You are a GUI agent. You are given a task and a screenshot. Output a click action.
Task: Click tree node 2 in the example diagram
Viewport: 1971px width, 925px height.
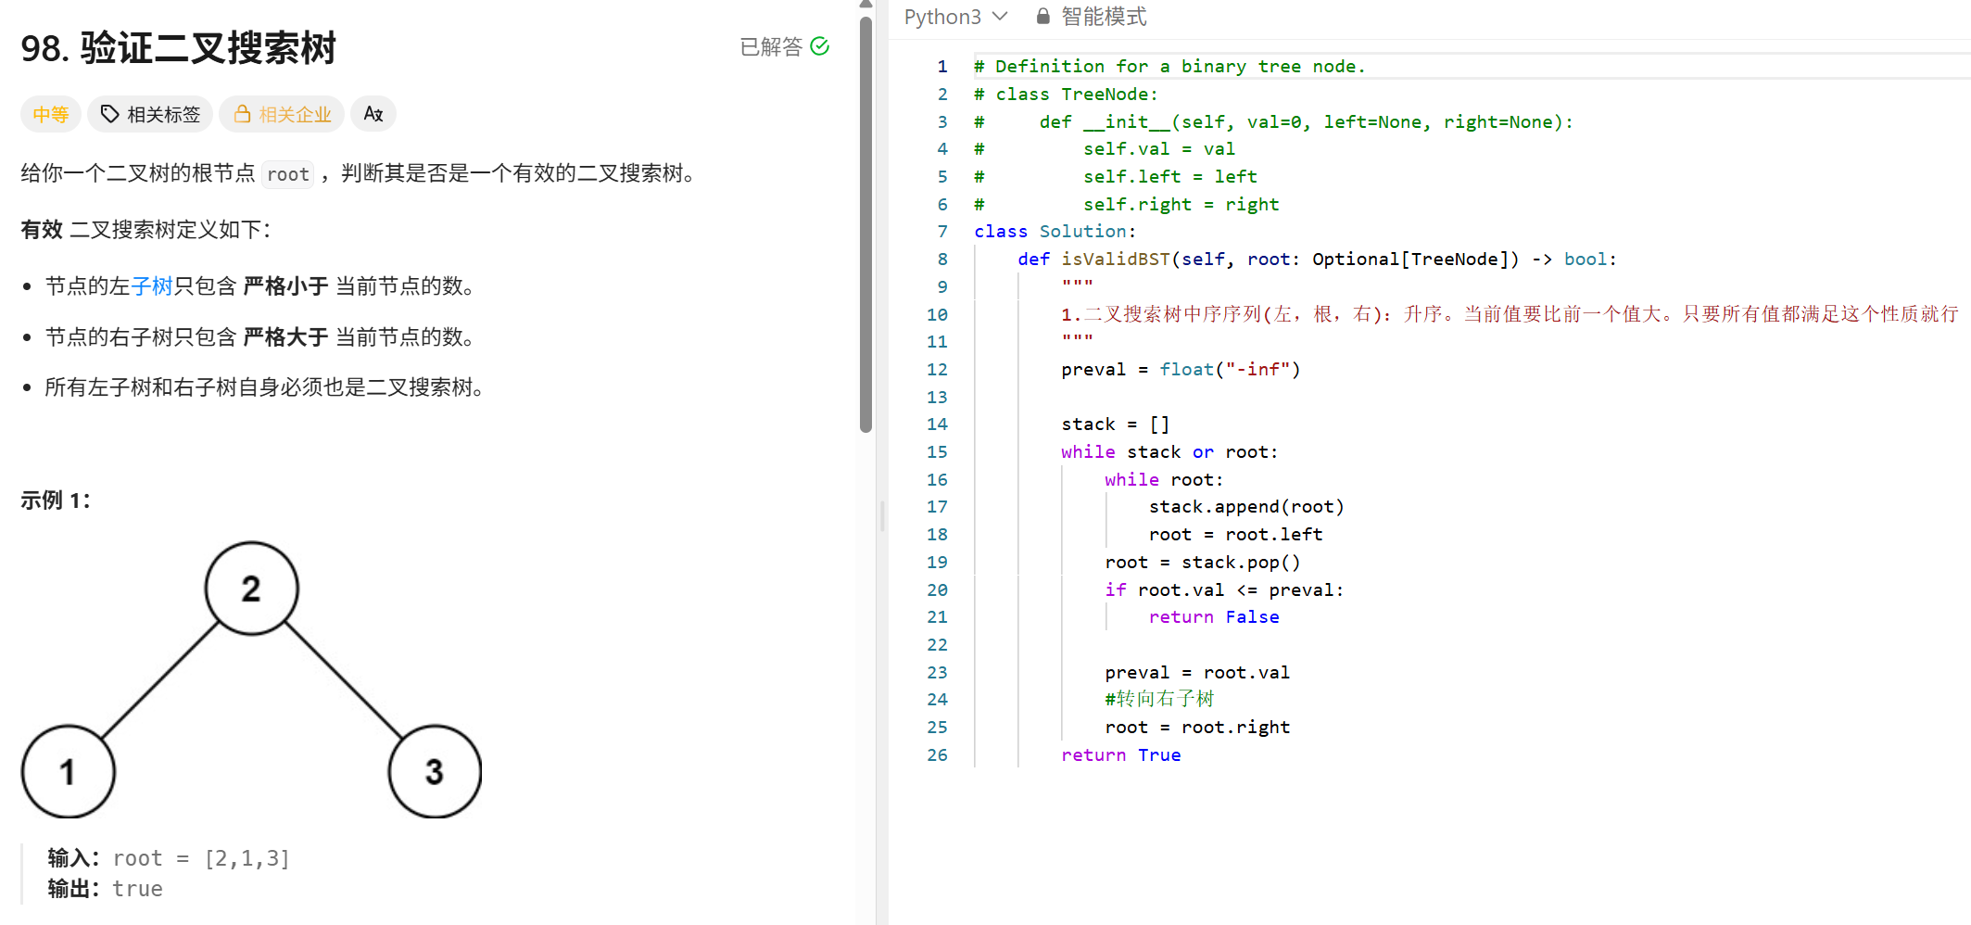pos(252,589)
